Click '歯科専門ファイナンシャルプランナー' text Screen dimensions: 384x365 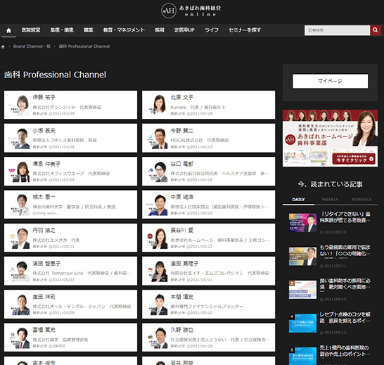207,307
